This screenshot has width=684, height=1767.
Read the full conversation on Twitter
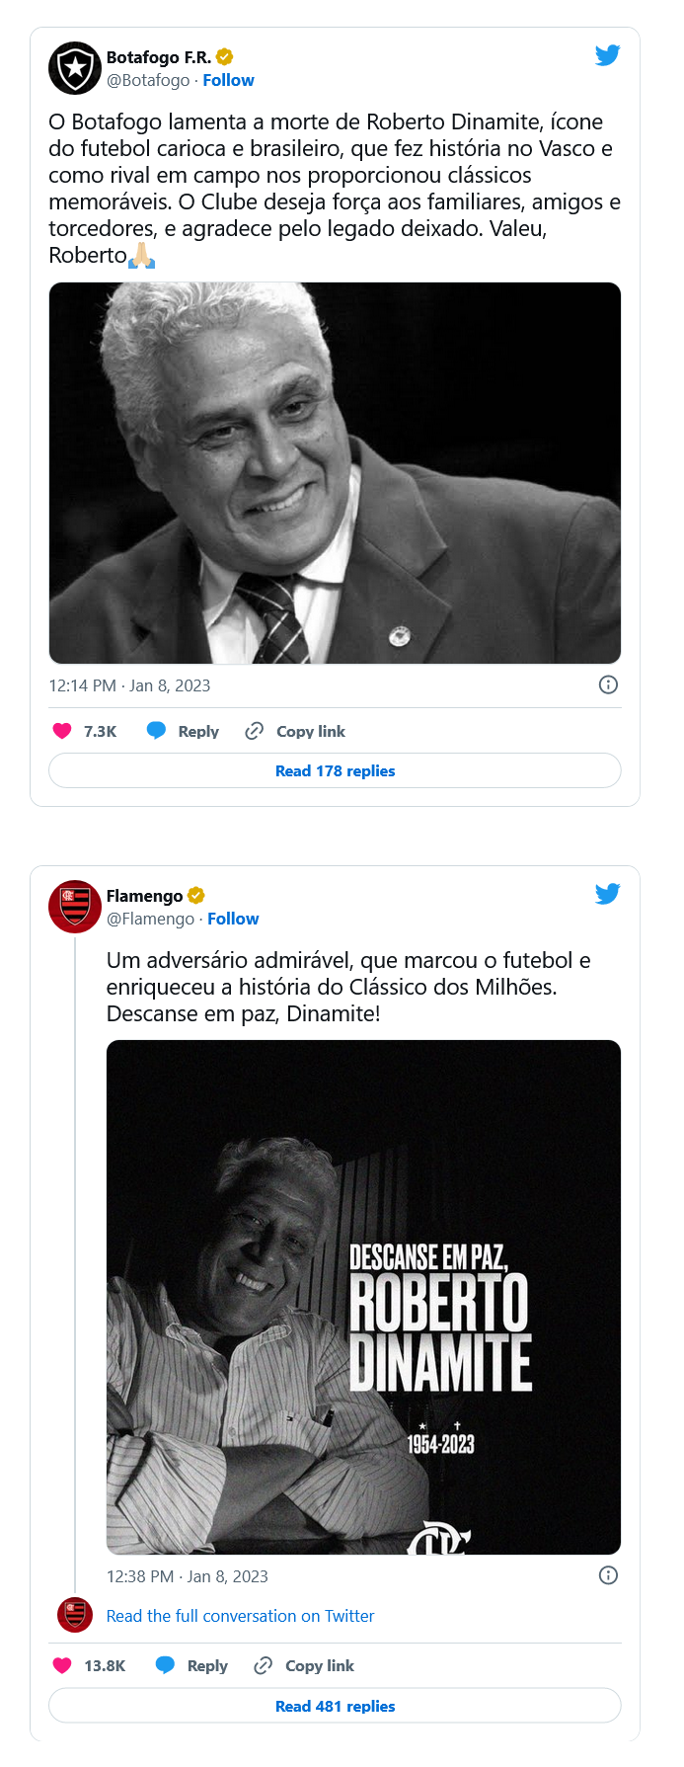point(240,1616)
